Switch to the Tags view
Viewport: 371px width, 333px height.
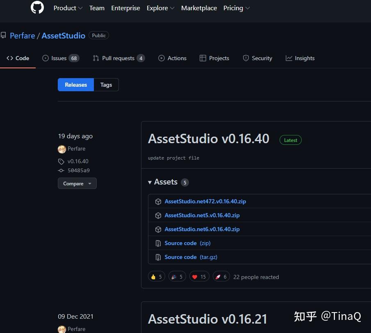coord(106,85)
